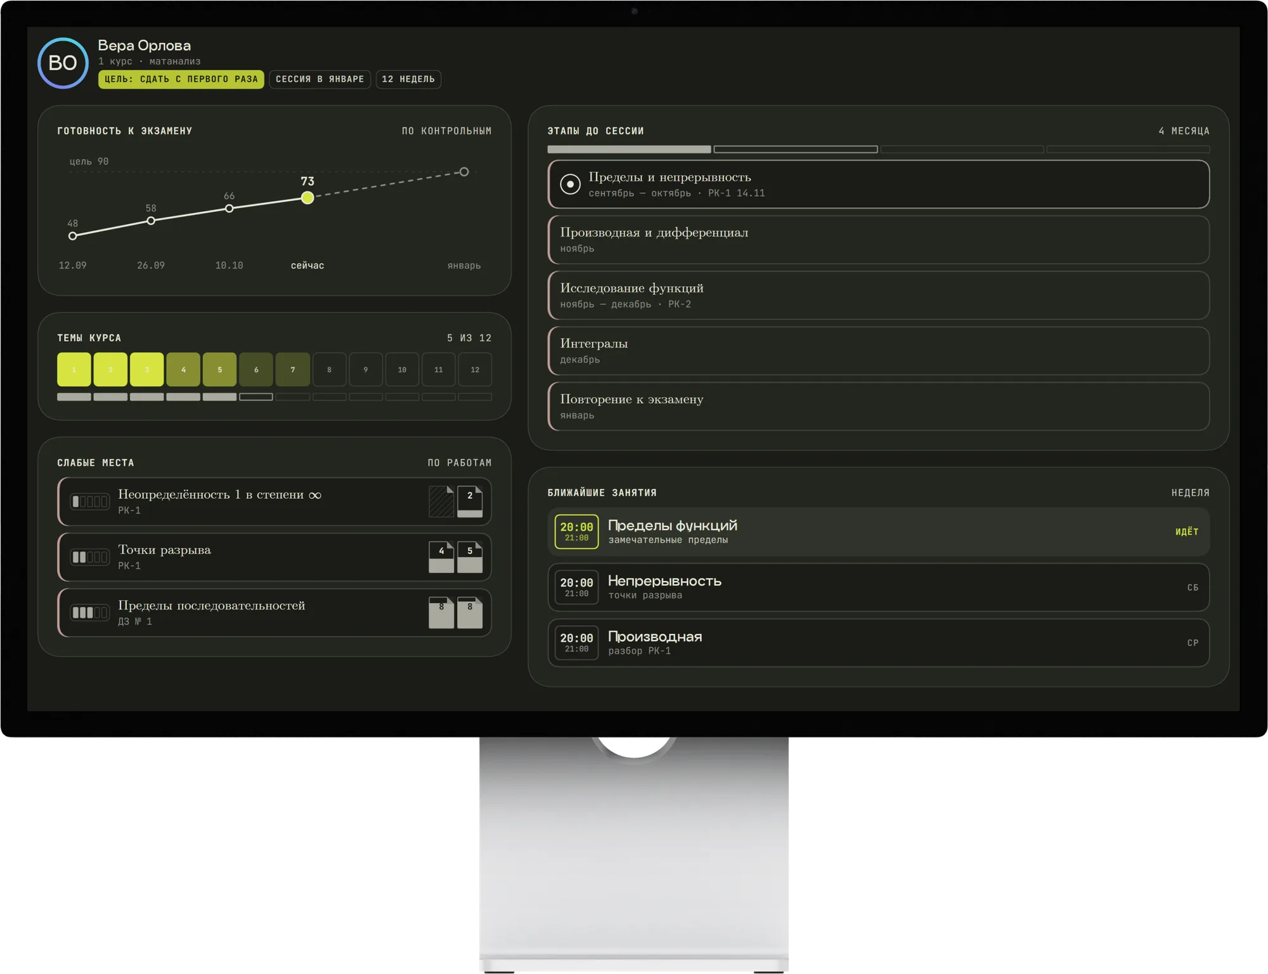Screen dimensions: 1268x974
Task: Open the 'По контрольным' chart filter
Action: [x=446, y=131]
